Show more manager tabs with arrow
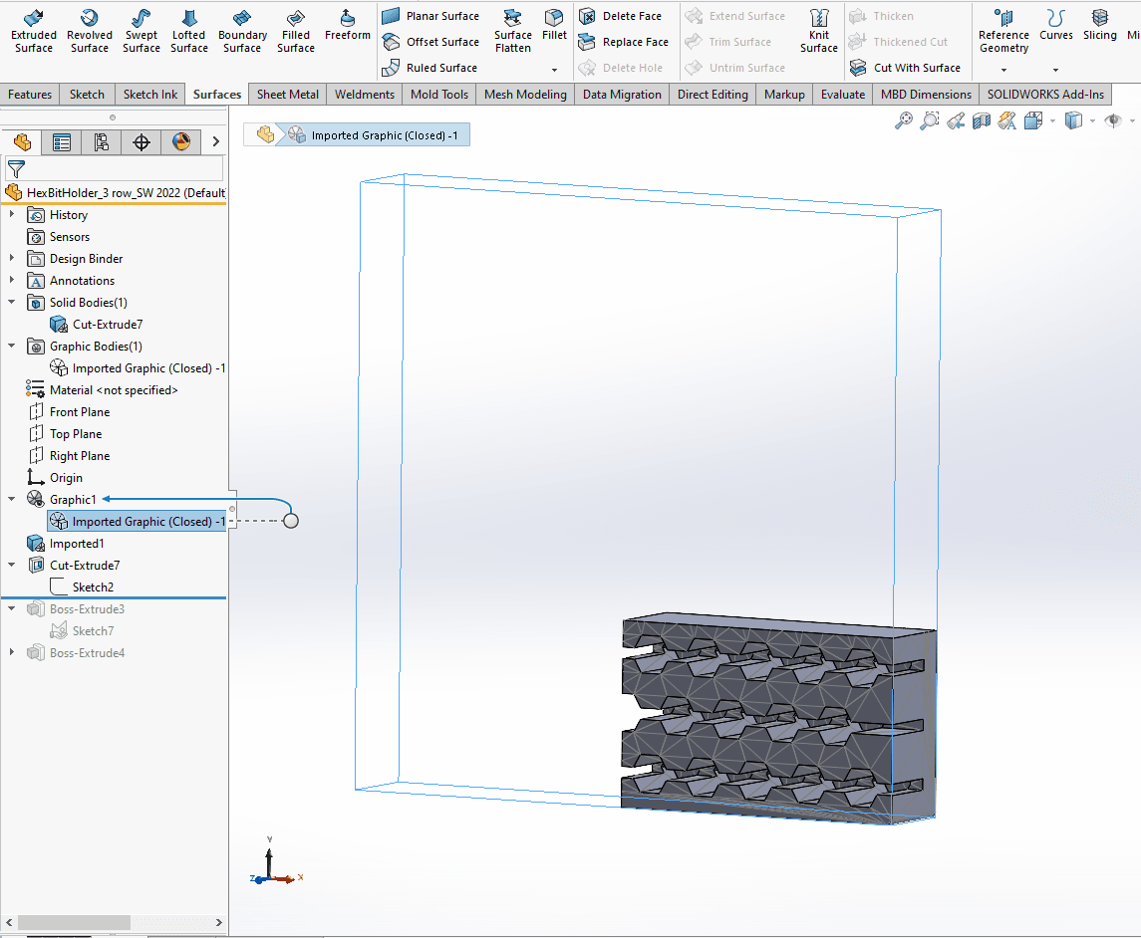This screenshot has width=1141, height=938. 215,141
